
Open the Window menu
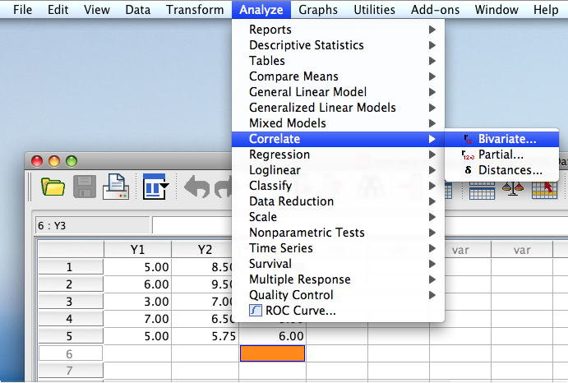tap(496, 9)
